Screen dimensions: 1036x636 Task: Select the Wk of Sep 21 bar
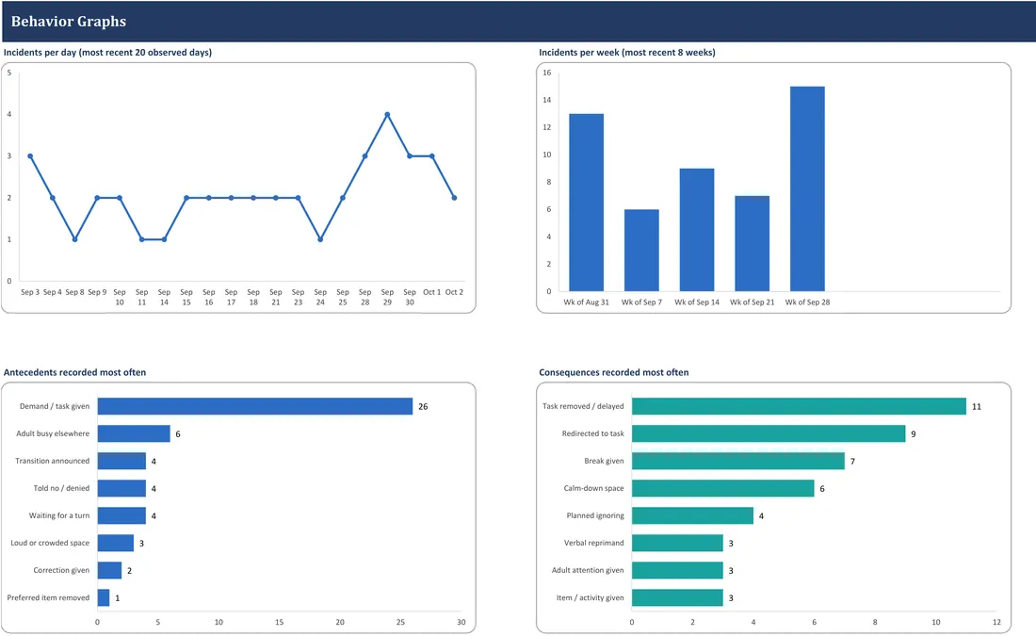[x=752, y=243]
